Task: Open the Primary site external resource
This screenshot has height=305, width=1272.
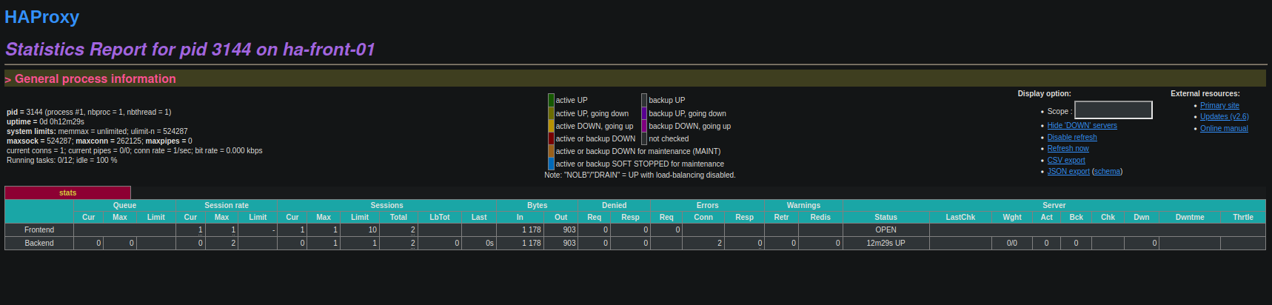Action: coord(1219,106)
